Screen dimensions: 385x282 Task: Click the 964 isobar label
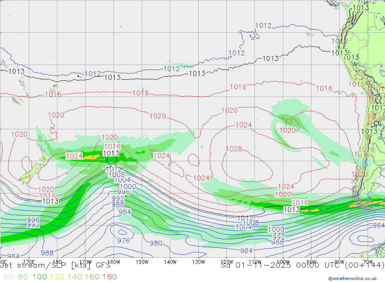[378, 225]
